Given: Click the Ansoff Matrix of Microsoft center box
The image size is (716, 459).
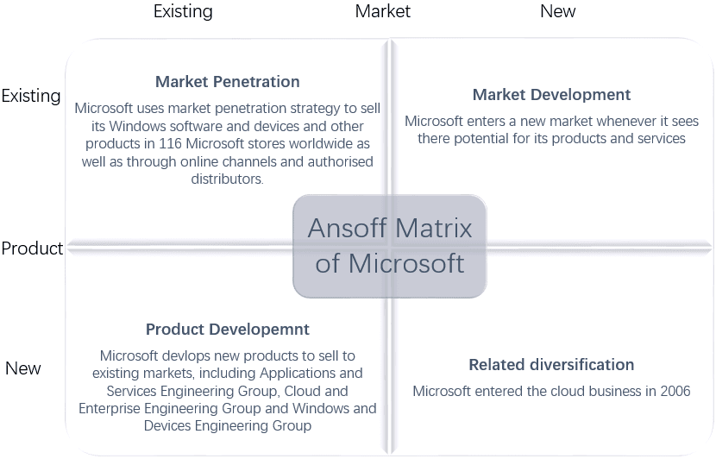Looking at the screenshot, I should click(x=390, y=246).
